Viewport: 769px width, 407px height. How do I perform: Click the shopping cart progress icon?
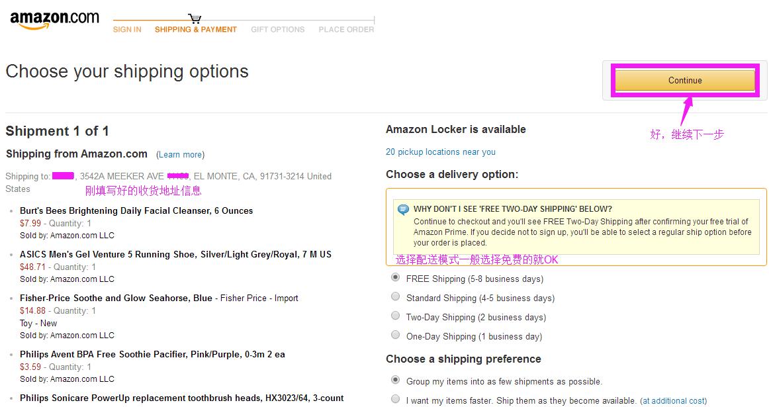point(194,19)
